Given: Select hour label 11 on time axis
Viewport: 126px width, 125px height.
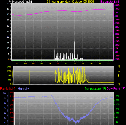Looking at the screenshot, I should click(58, 63).
